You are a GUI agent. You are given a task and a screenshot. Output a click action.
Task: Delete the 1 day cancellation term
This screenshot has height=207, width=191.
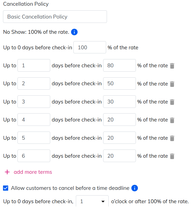(x=172, y=66)
